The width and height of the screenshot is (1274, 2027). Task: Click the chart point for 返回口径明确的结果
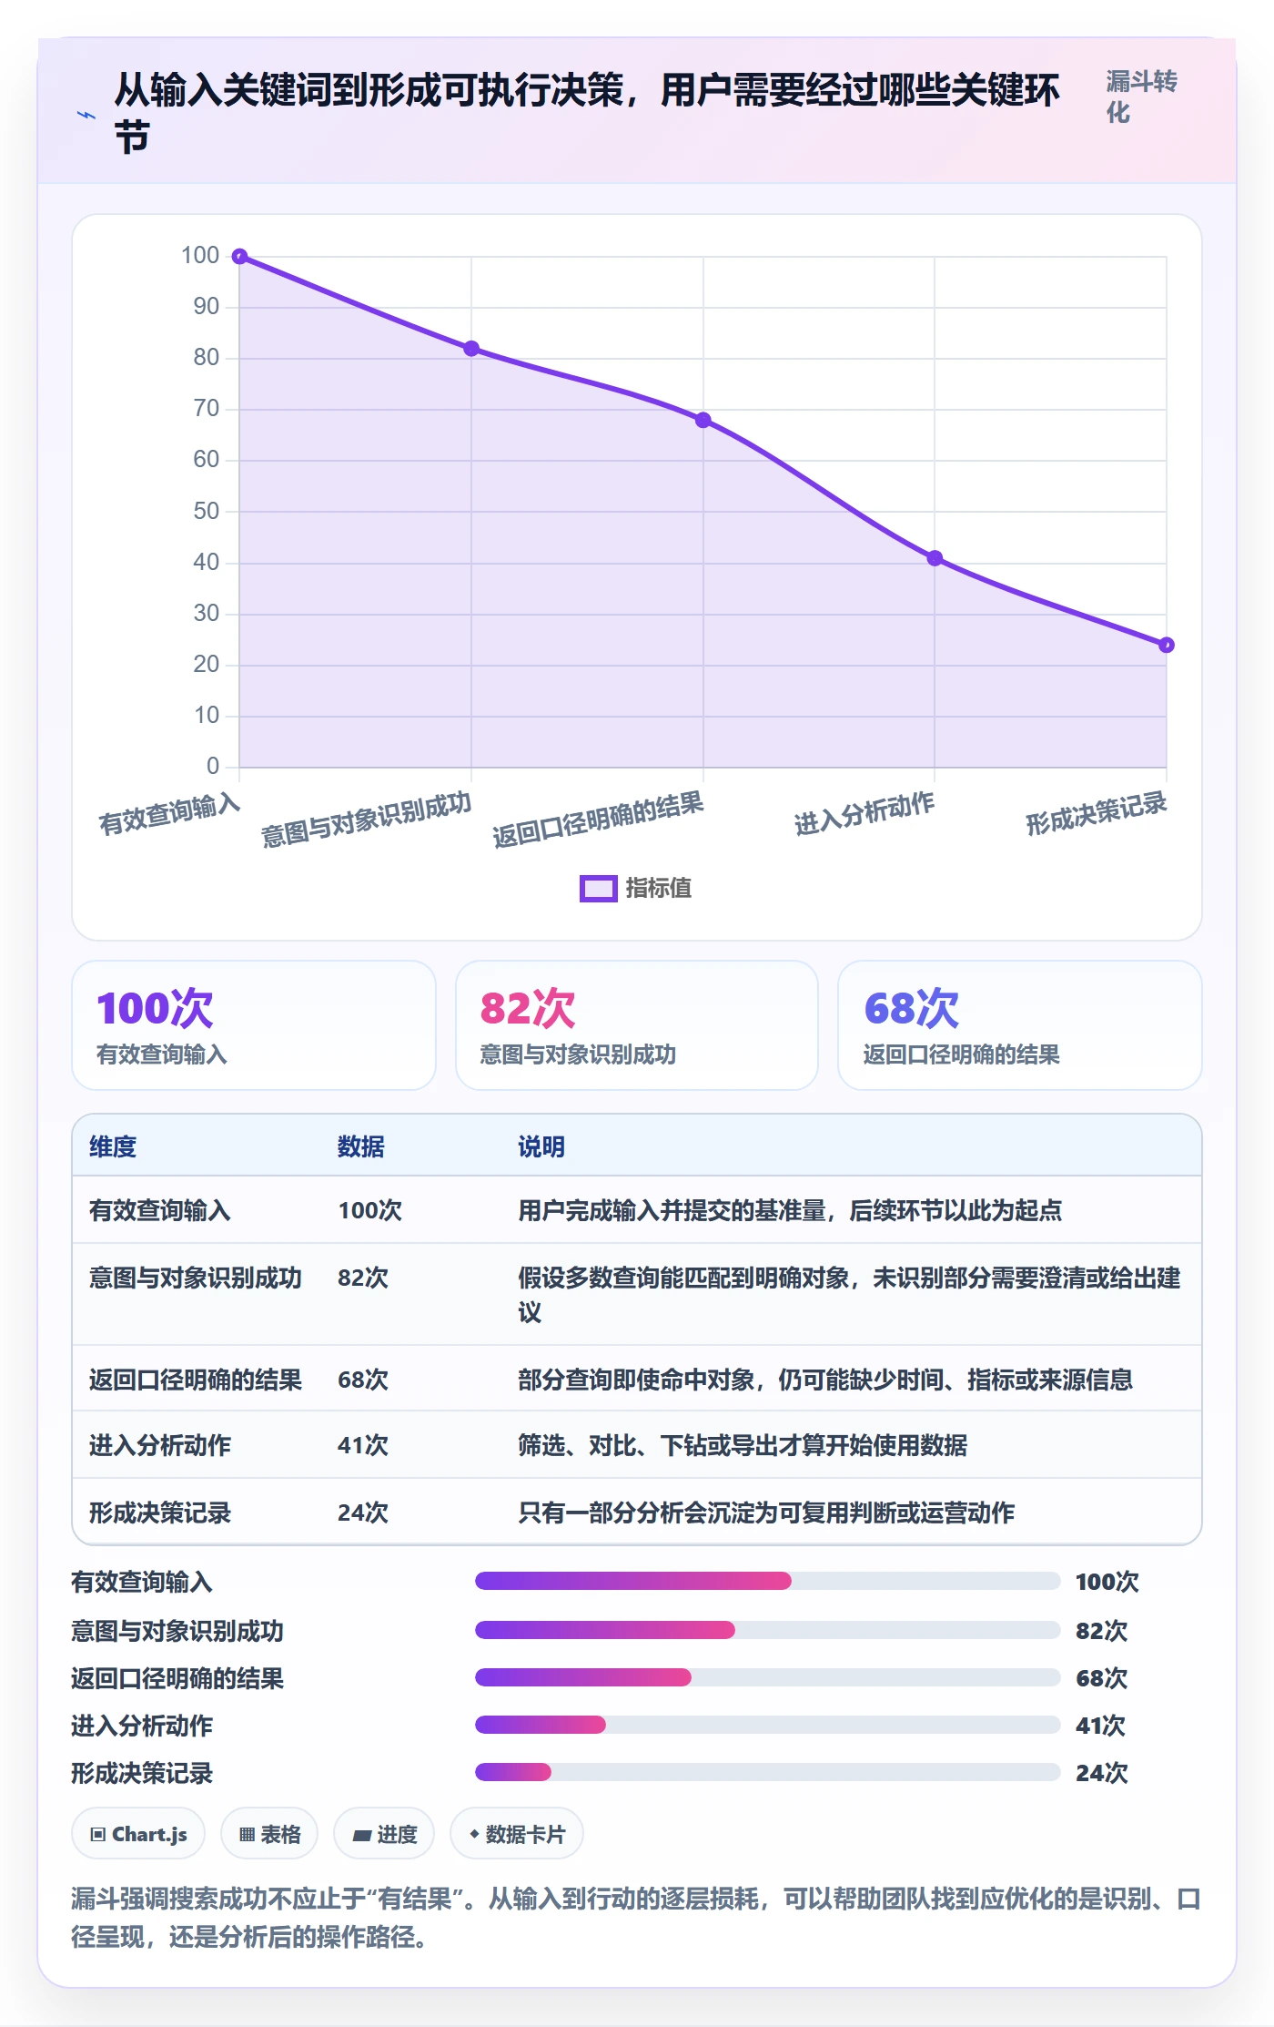[703, 420]
